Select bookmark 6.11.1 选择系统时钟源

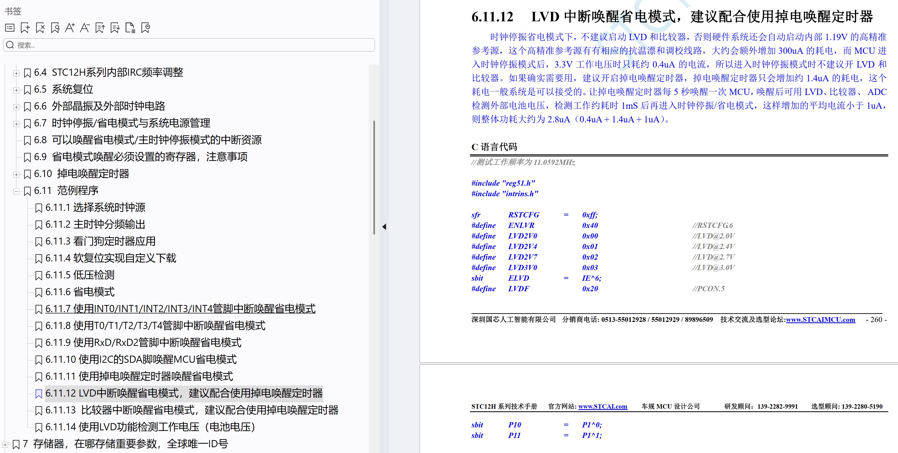(x=95, y=207)
